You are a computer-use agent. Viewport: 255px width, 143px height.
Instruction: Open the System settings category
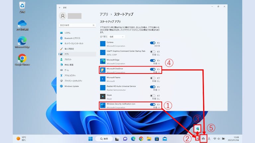[x=77, y=33]
